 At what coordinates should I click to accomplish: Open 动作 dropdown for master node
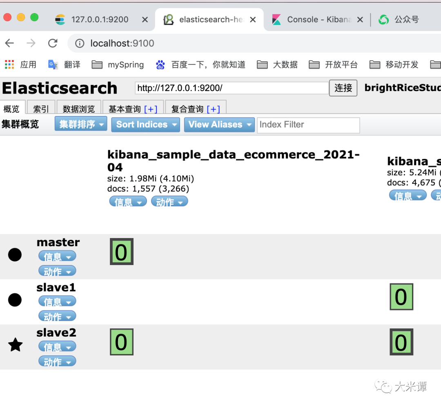click(58, 271)
